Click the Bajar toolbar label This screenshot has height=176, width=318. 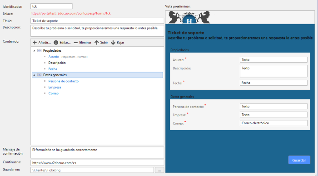tap(120, 43)
